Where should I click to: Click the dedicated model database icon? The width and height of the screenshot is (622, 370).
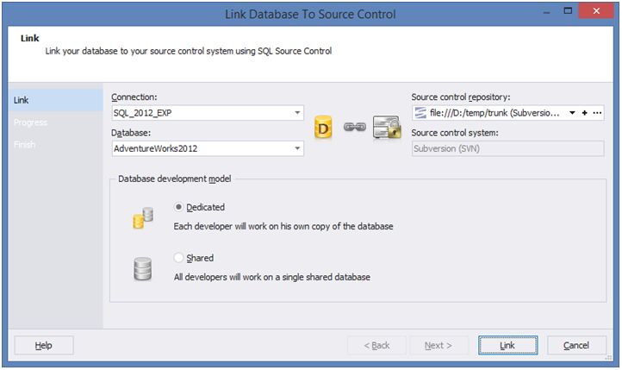143,216
